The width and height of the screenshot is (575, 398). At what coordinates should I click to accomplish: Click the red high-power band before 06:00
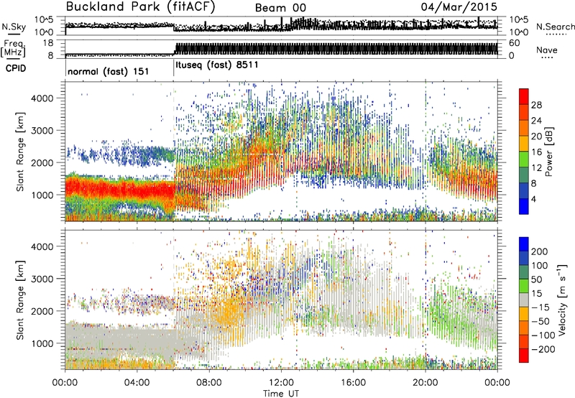[x=119, y=189]
